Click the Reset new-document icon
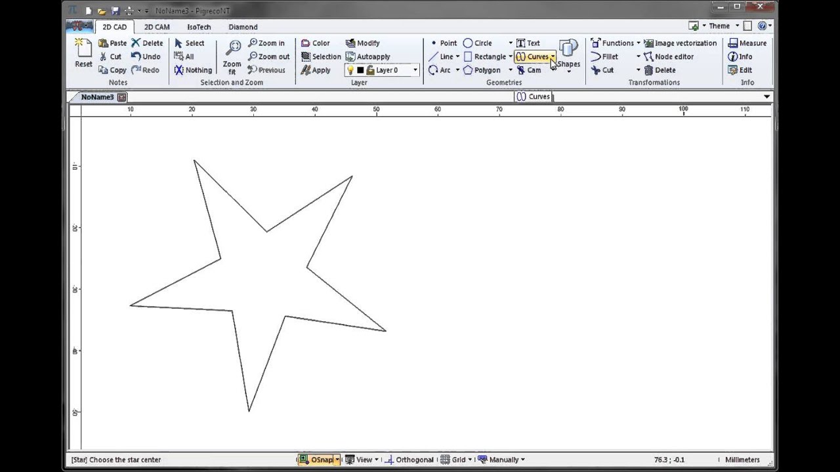Screen dimensions: 840x472 83,47
